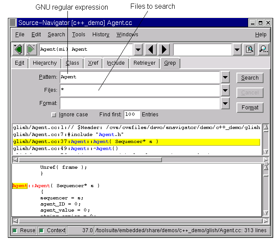
Task: Close the Source-Navigator window
Action: 268,23
